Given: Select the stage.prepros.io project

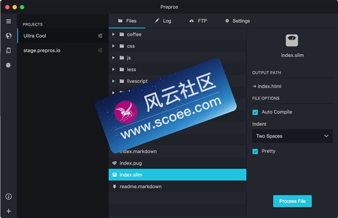Looking at the screenshot, I should coord(63,51).
